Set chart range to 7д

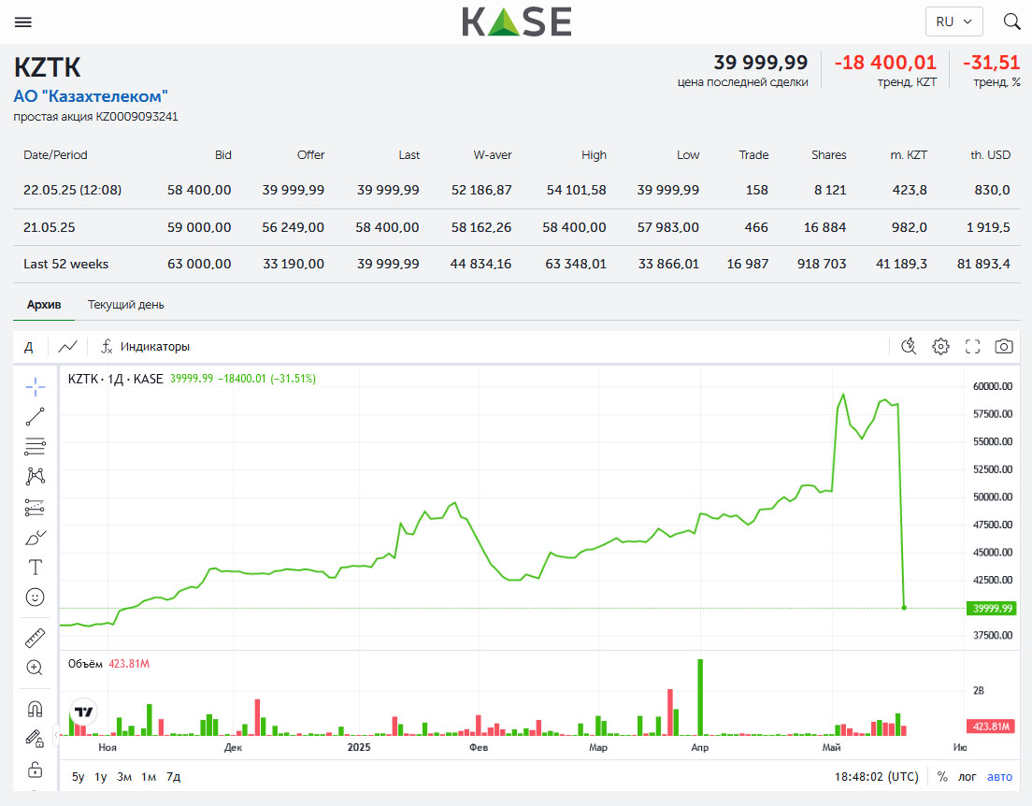tap(173, 777)
